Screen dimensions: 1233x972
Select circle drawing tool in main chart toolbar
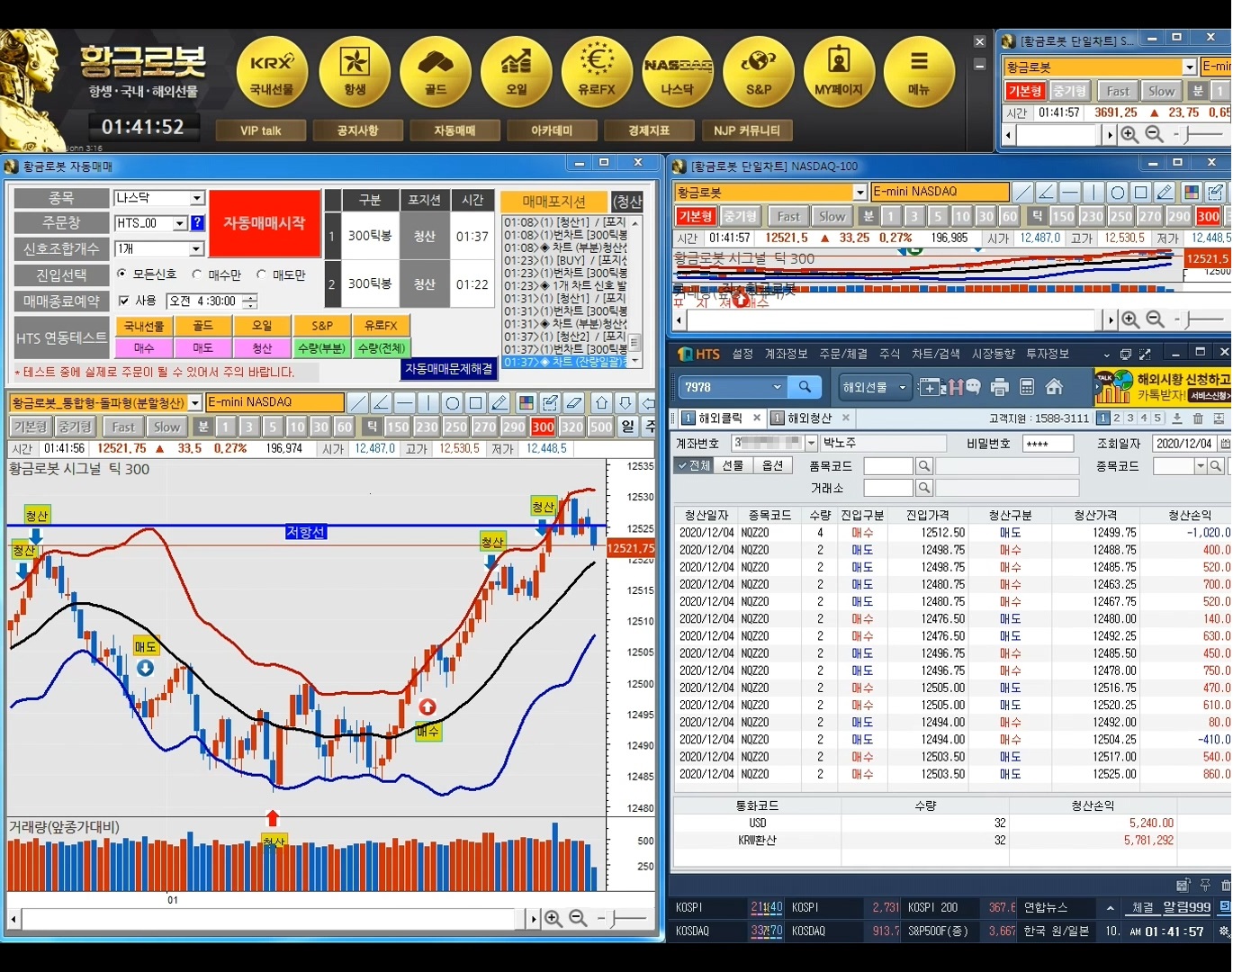(452, 402)
